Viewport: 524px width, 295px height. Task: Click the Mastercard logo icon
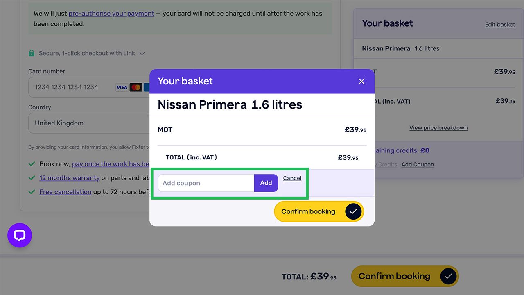pyautogui.click(x=136, y=87)
